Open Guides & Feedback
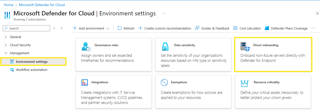Viewport: 320px width, 111px height. click(x=212, y=28)
